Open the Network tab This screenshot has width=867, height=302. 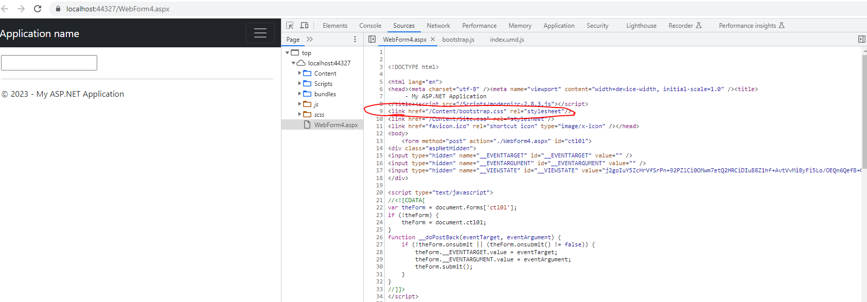coord(438,26)
